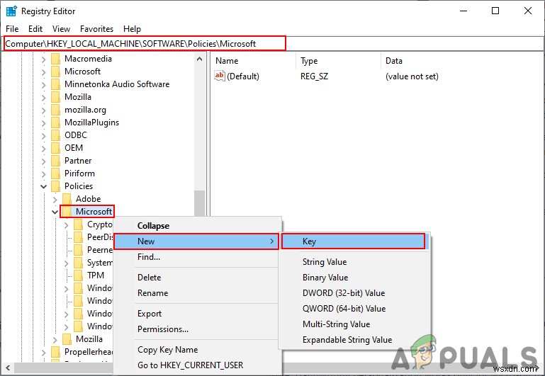Collapse the Policies key chevron
The height and width of the screenshot is (376, 545).
(43, 186)
